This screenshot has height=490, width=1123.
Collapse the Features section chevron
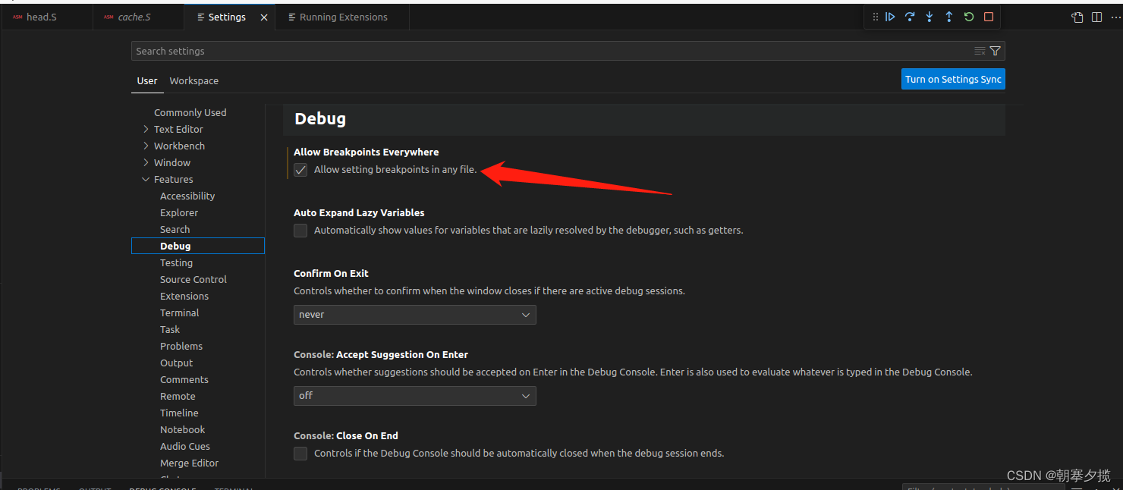click(146, 179)
